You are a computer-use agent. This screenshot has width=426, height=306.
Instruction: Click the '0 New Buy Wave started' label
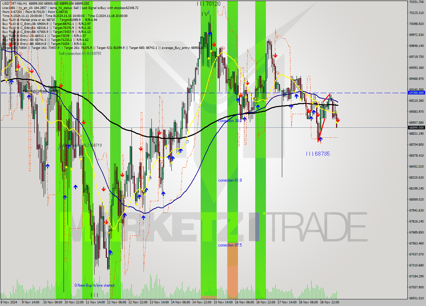[x=94, y=285]
